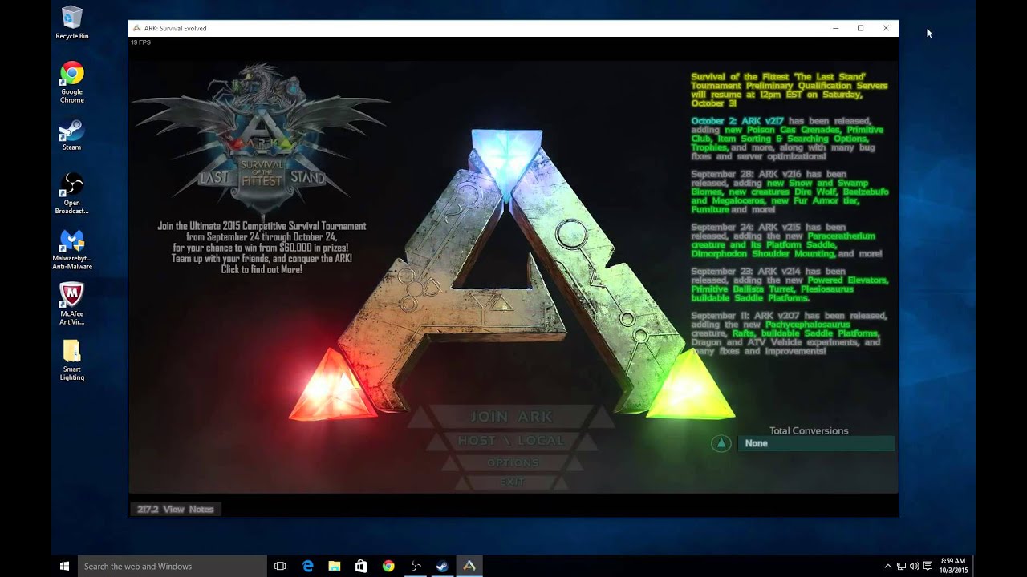1027x577 pixels.
Task: Open the Steam desktop shortcut
Action: tap(72, 135)
